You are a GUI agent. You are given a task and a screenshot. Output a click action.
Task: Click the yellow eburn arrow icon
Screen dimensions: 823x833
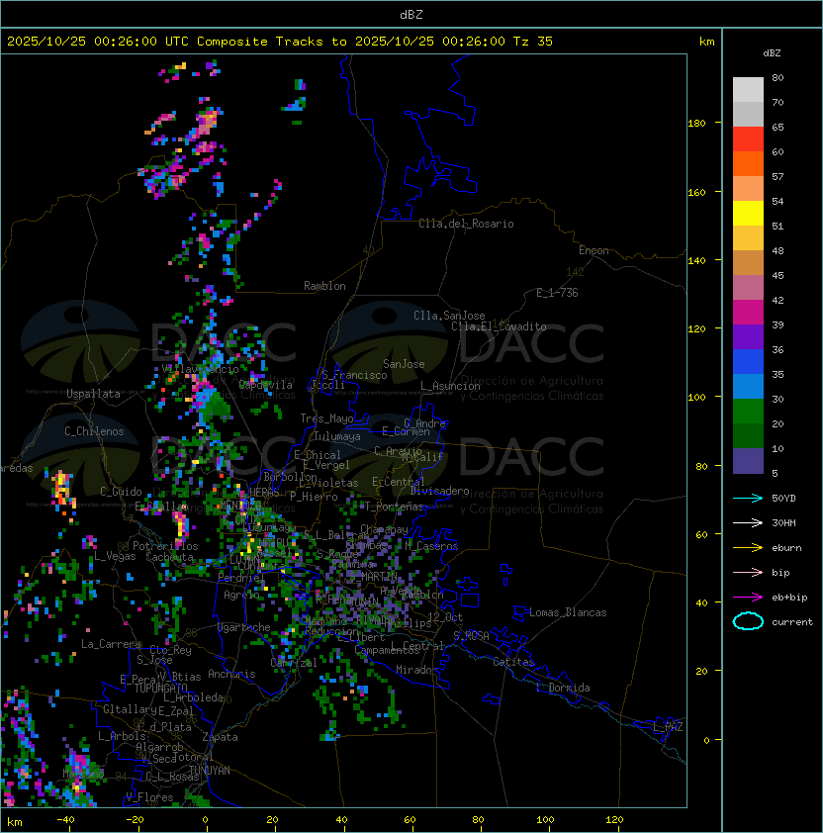point(748,548)
